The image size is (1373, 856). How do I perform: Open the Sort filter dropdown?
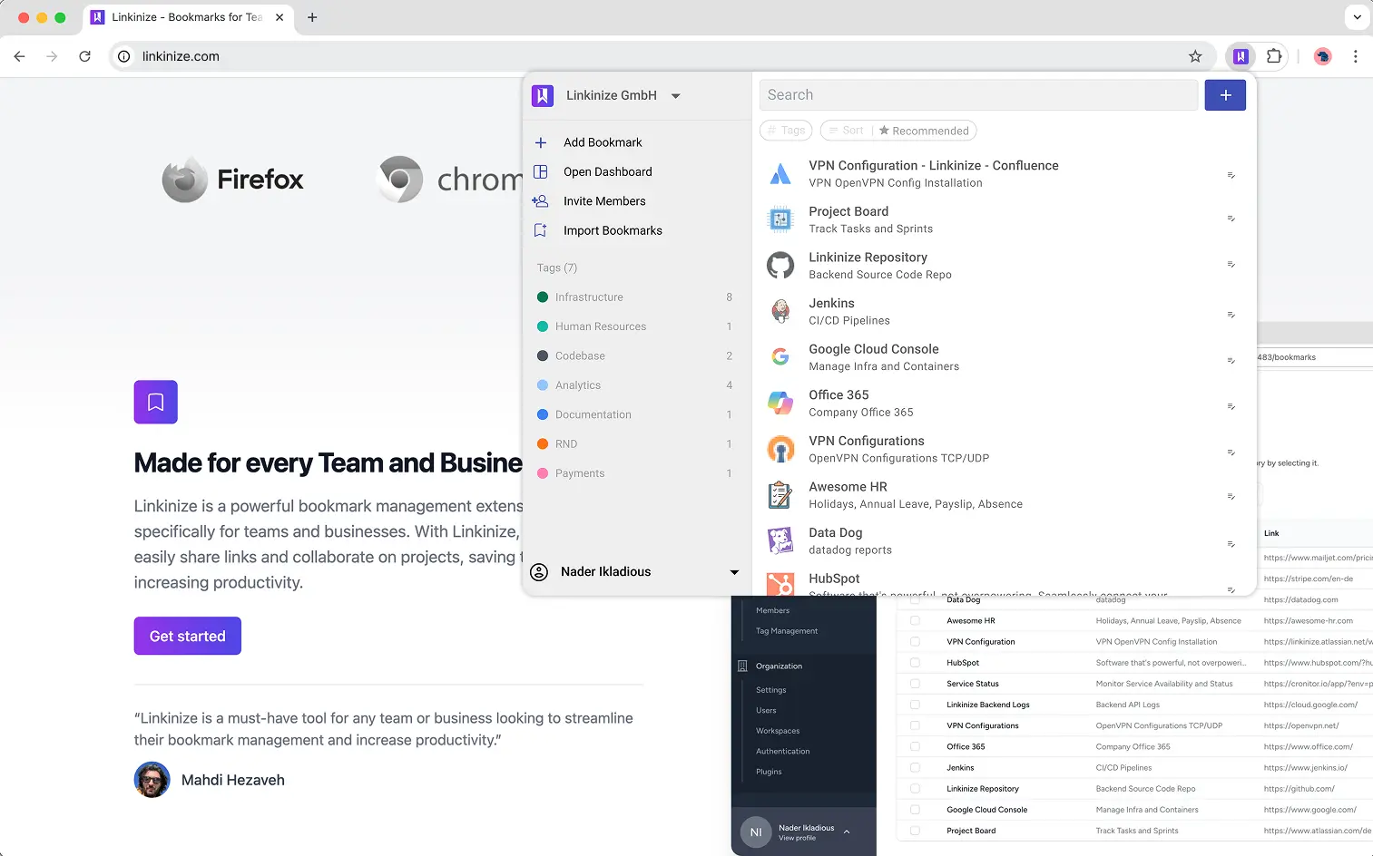(846, 131)
